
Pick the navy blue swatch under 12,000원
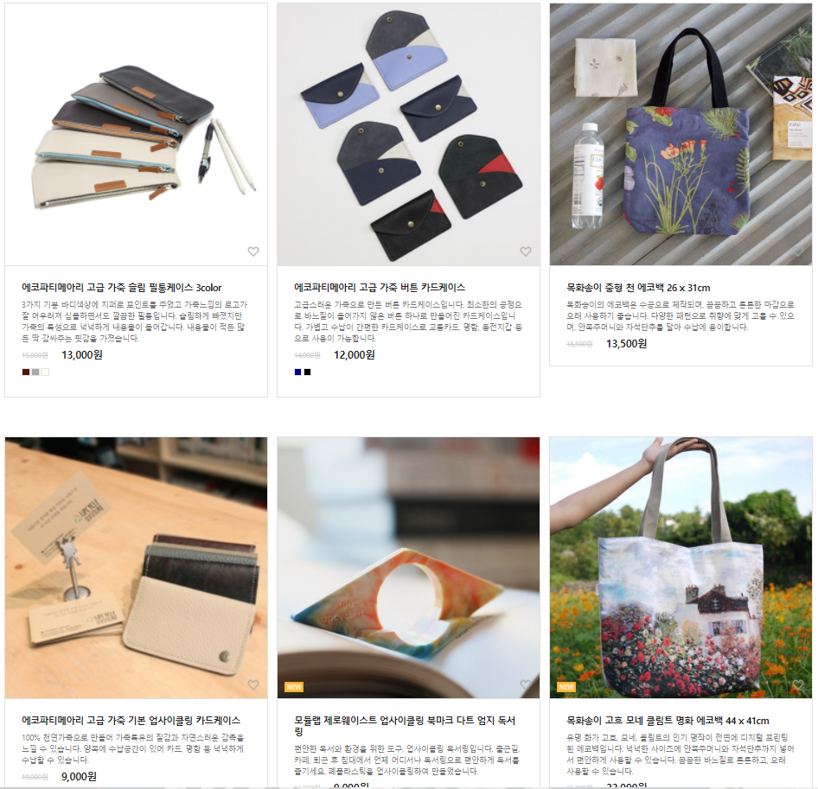(x=297, y=372)
